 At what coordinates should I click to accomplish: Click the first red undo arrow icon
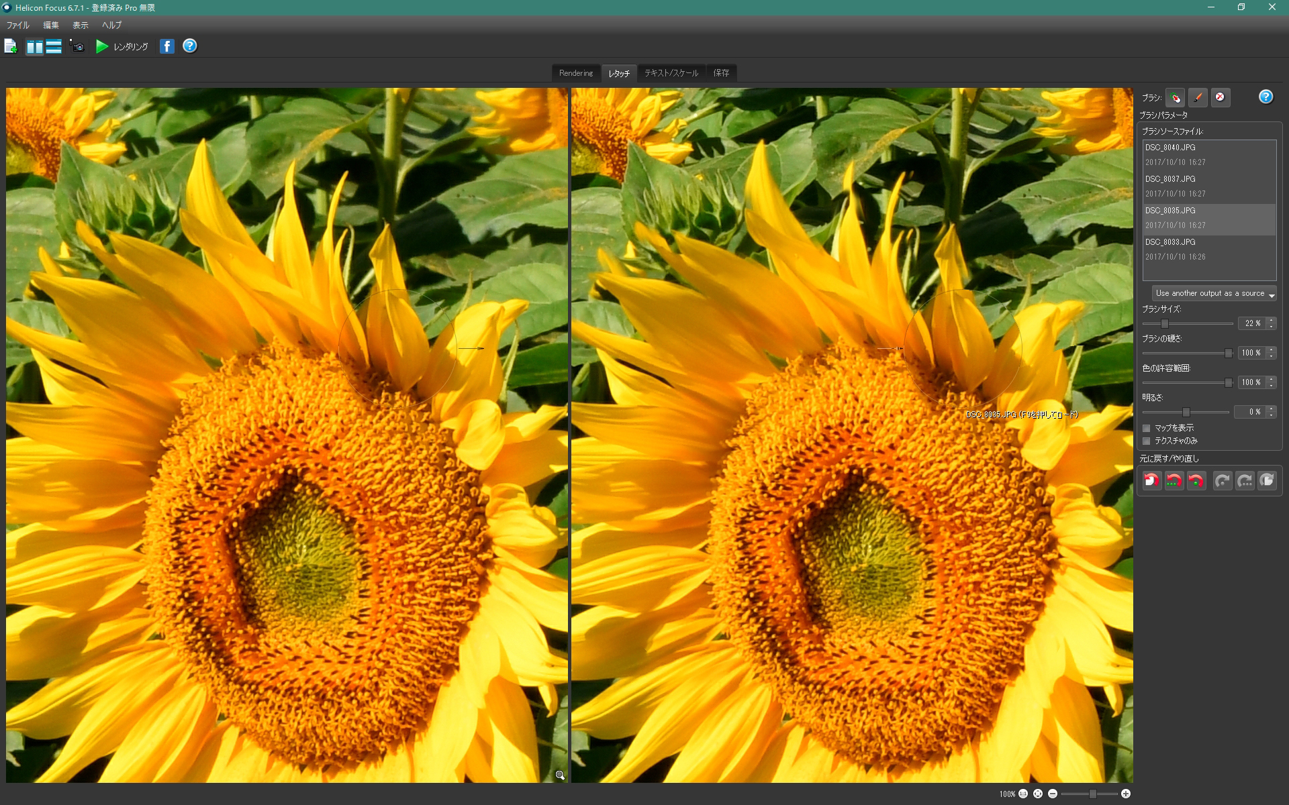click(x=1152, y=480)
